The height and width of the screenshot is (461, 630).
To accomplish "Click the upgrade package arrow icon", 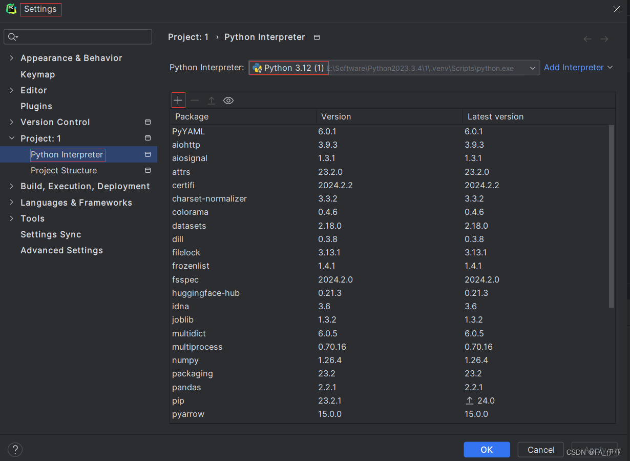I will [x=212, y=101].
